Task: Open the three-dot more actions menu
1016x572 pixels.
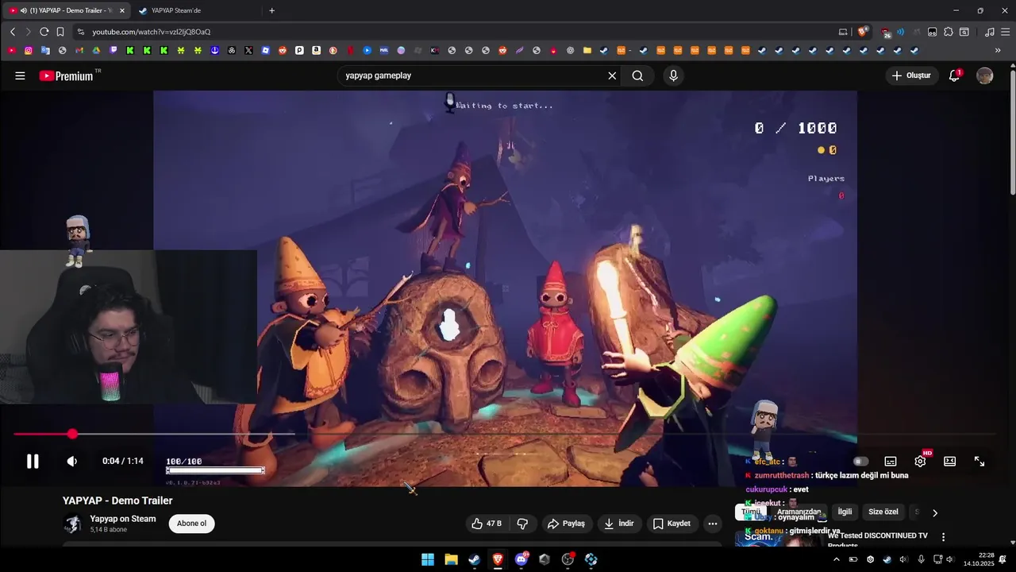Action: click(x=712, y=524)
